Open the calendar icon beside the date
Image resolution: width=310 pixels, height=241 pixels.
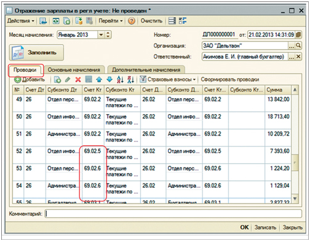[298, 35]
